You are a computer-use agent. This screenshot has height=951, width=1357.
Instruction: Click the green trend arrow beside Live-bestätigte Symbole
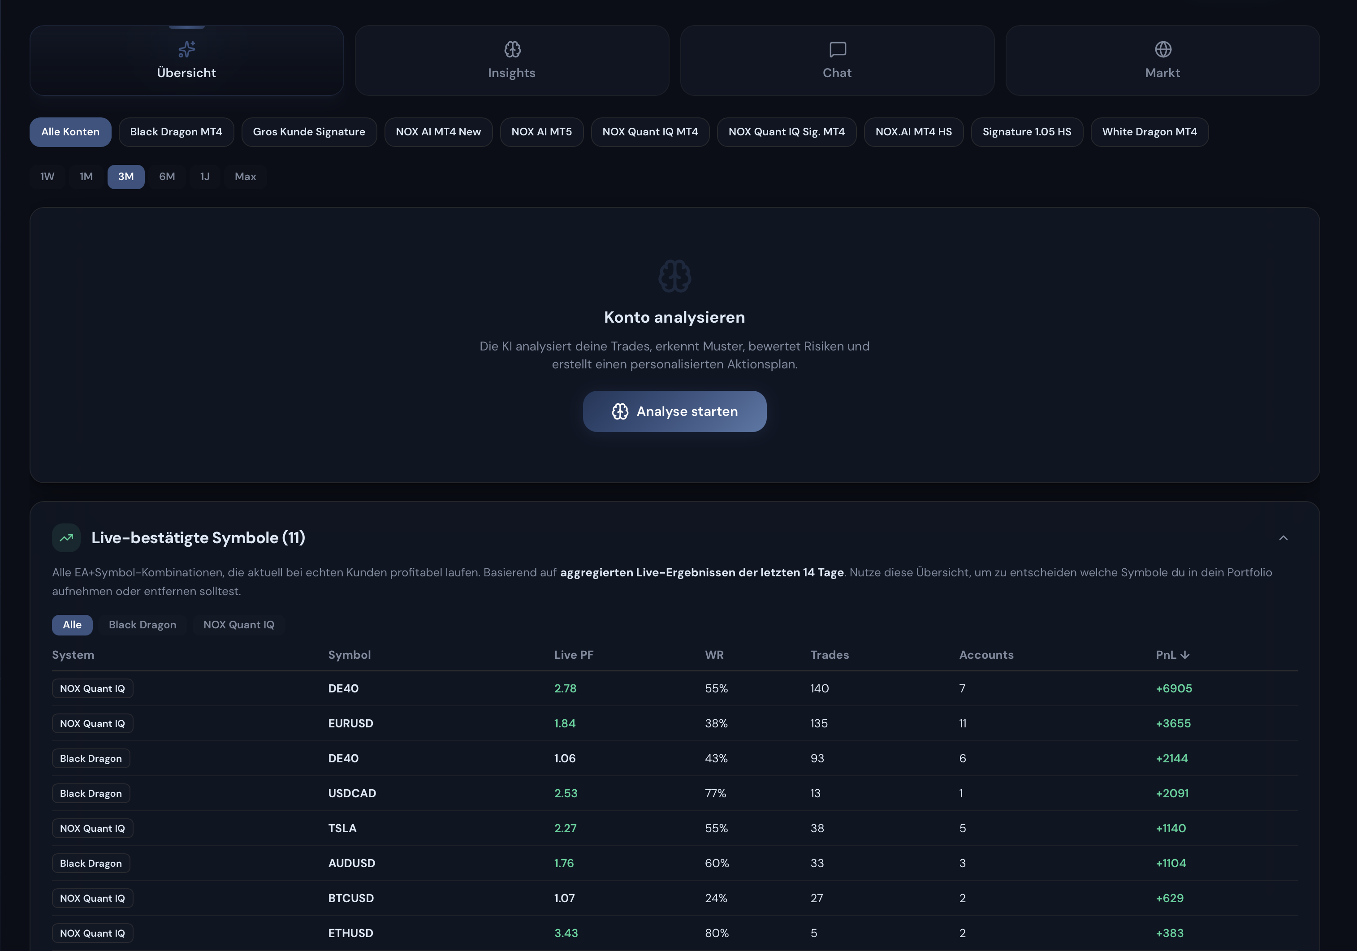[66, 538]
